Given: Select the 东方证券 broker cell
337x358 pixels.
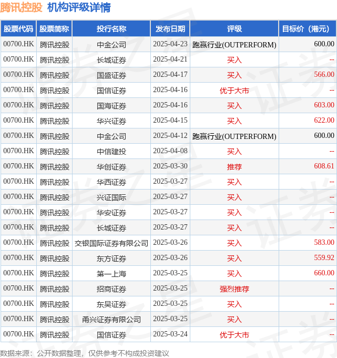Looking at the screenshot, I should [111, 258].
